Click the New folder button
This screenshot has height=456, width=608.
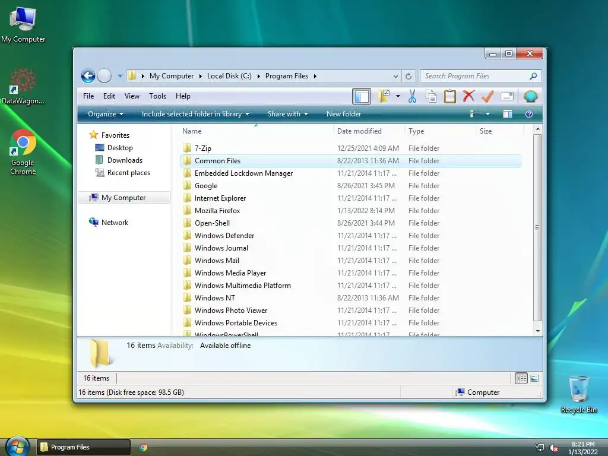coord(344,114)
